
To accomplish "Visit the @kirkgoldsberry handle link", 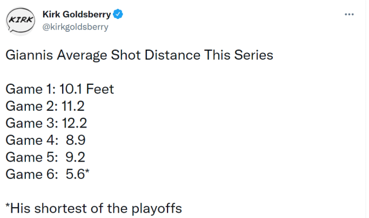I will (x=75, y=27).
